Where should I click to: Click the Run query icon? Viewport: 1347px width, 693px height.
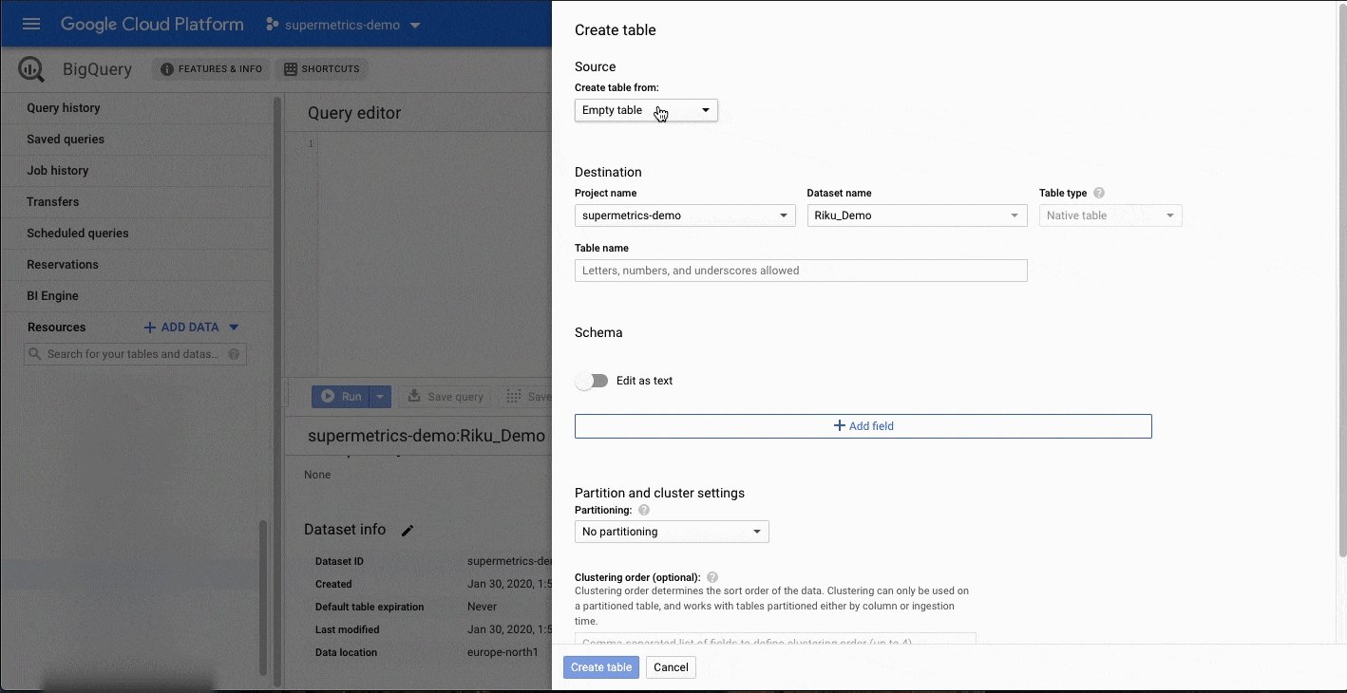click(332, 396)
